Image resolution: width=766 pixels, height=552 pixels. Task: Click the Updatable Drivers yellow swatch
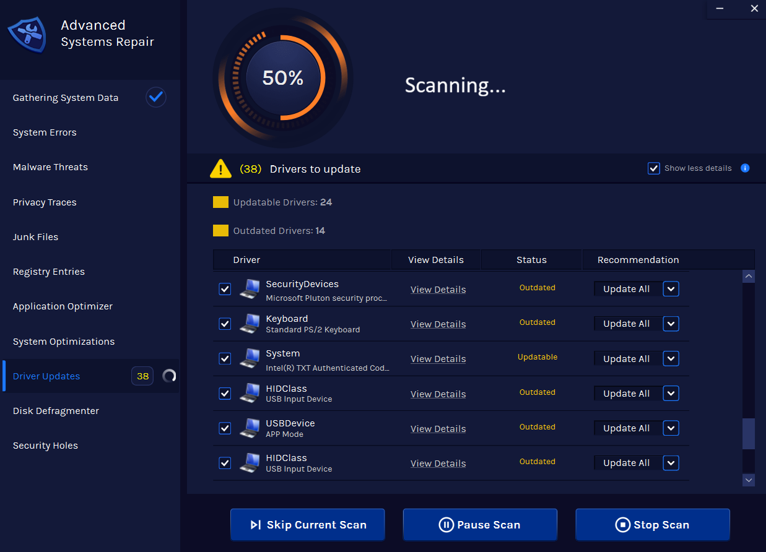coord(220,202)
